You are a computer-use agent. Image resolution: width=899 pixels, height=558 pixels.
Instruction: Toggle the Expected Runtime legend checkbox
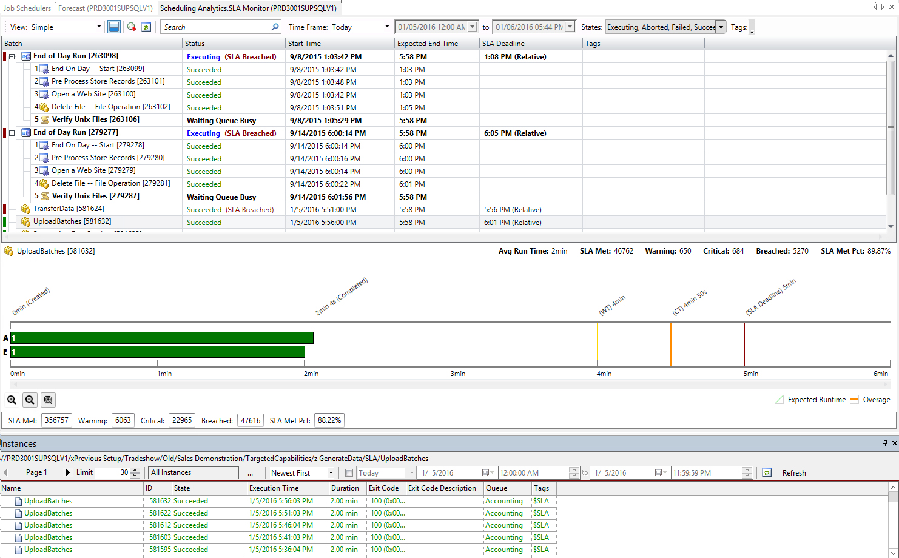pos(779,399)
